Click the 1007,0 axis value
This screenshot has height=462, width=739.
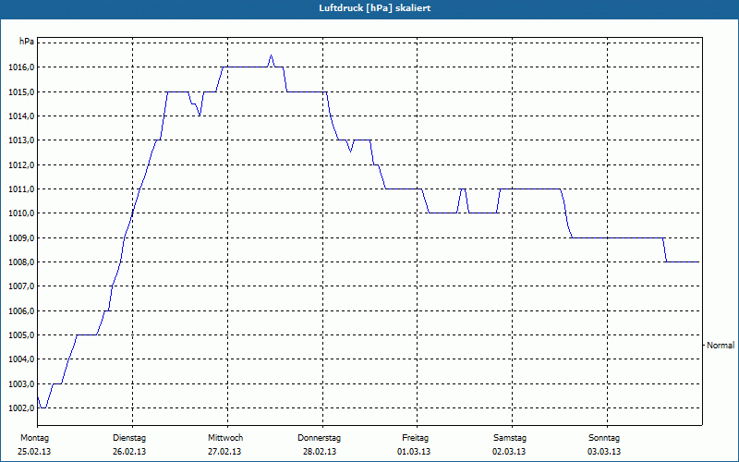(21, 286)
